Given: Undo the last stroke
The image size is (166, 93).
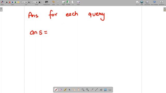Looking at the screenshot, I should tap(53, 3).
